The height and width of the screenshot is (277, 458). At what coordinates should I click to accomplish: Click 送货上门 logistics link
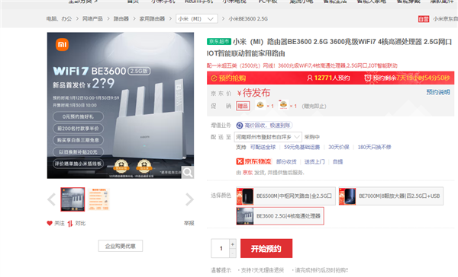314,161
